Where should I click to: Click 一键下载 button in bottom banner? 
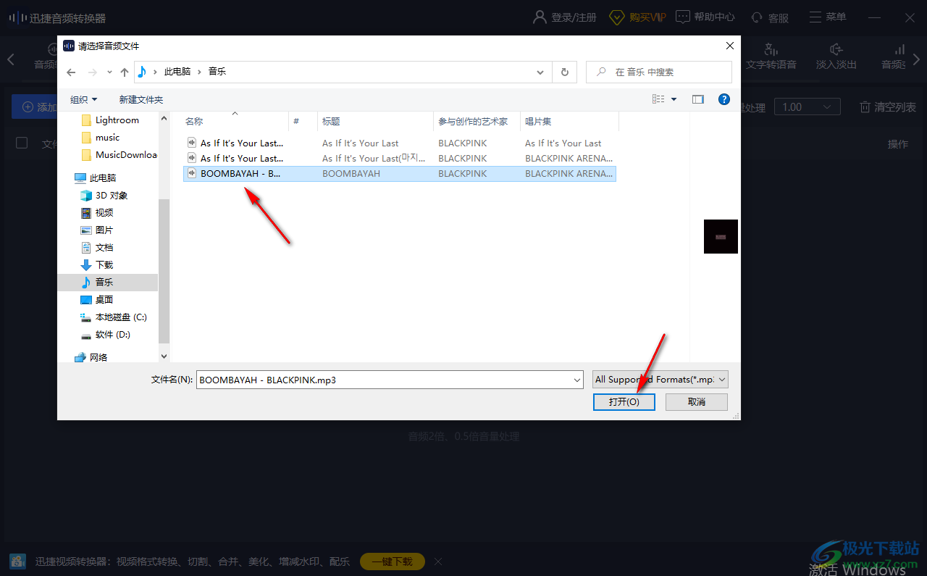[x=392, y=562]
